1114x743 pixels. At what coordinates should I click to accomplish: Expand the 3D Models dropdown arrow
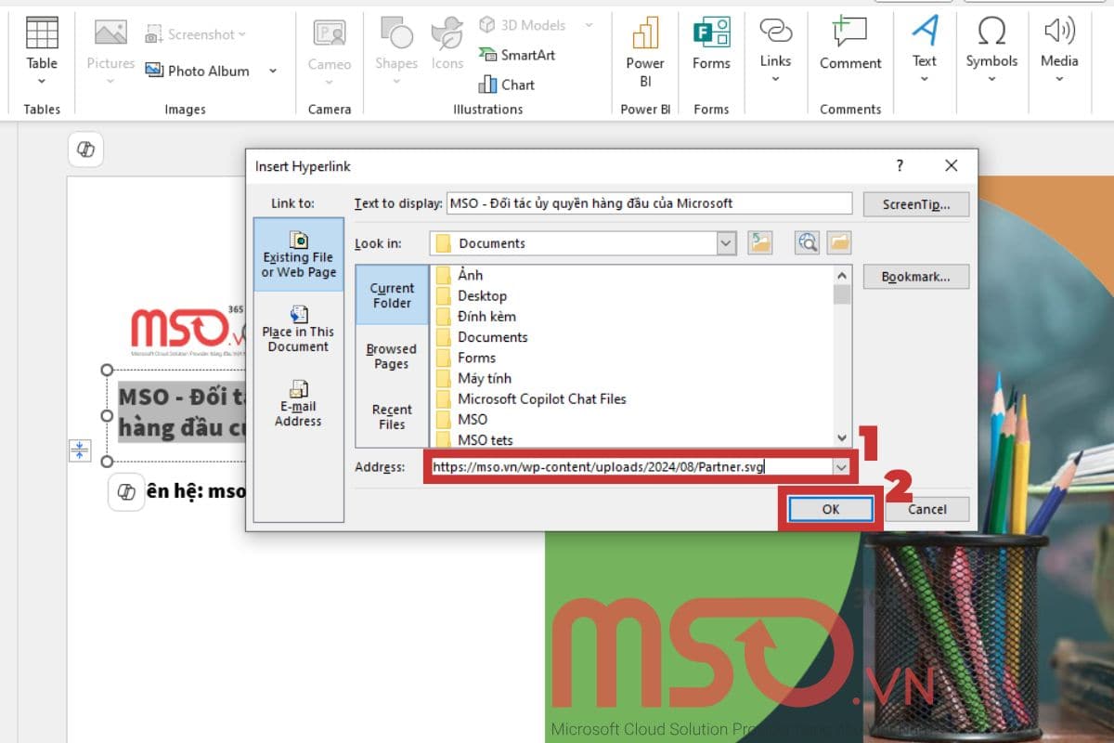[x=589, y=25]
